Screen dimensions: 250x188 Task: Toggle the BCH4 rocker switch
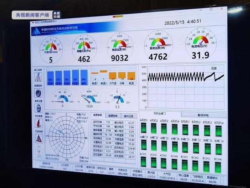[x=217, y=167]
